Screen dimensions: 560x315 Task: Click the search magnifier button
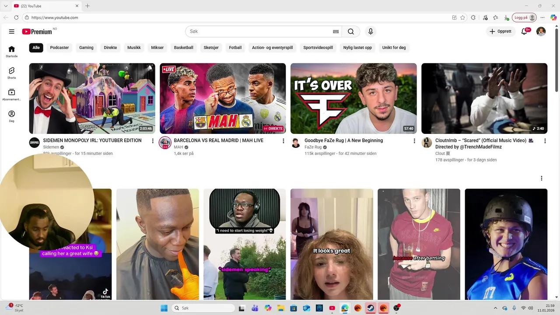coord(351,31)
